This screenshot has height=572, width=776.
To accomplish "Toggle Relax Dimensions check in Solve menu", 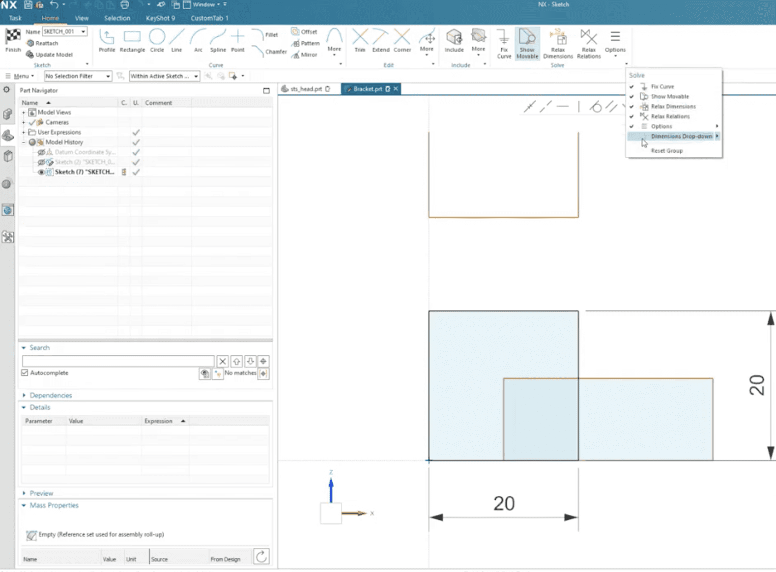I will point(632,106).
